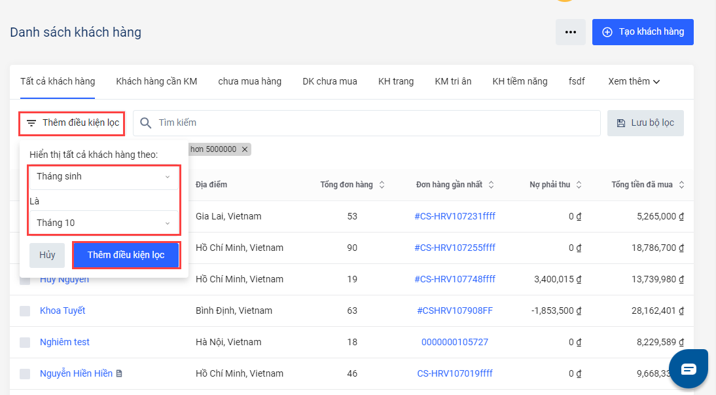The width and height of the screenshot is (716, 395).
Task: Switch to Khách hàng cần KM tab
Action: (156, 81)
